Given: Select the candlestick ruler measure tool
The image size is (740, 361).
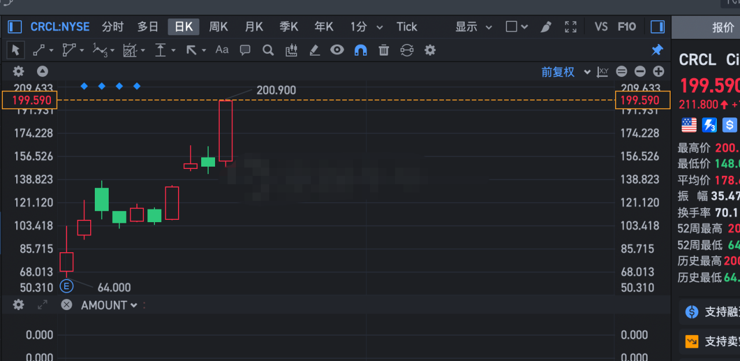Looking at the screenshot, I should pyautogui.click(x=291, y=50).
